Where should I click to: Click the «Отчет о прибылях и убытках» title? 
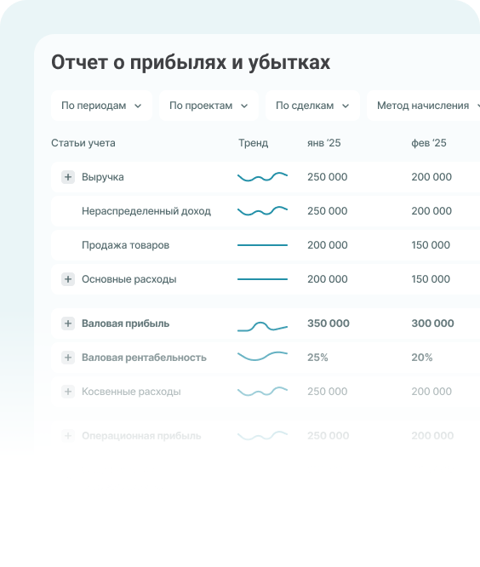[191, 62]
